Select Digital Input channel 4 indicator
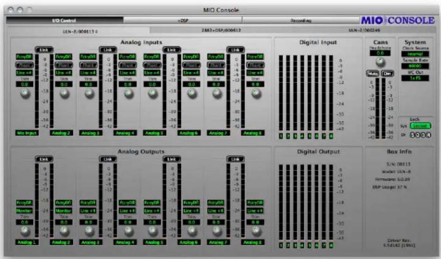 302,136
